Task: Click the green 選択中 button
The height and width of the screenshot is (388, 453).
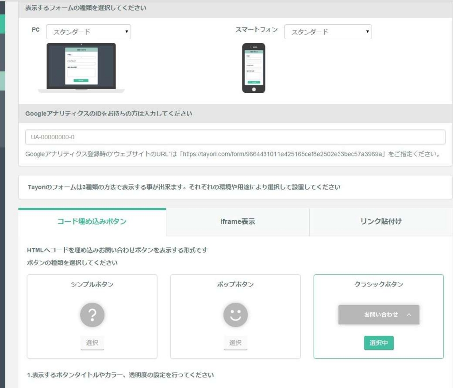Action: pyautogui.click(x=379, y=343)
